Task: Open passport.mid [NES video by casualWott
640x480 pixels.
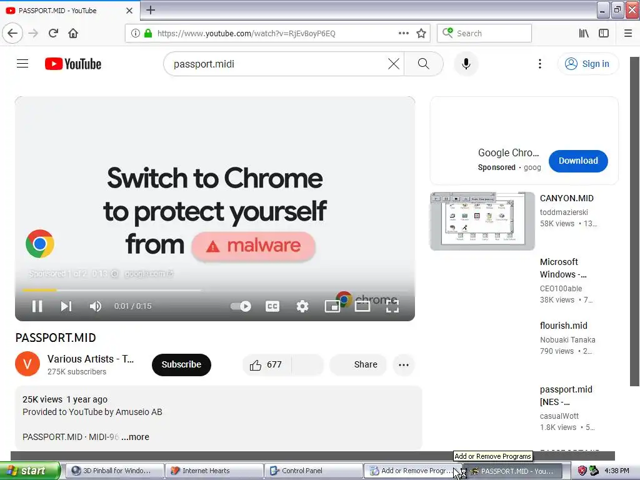Action: tap(566, 396)
